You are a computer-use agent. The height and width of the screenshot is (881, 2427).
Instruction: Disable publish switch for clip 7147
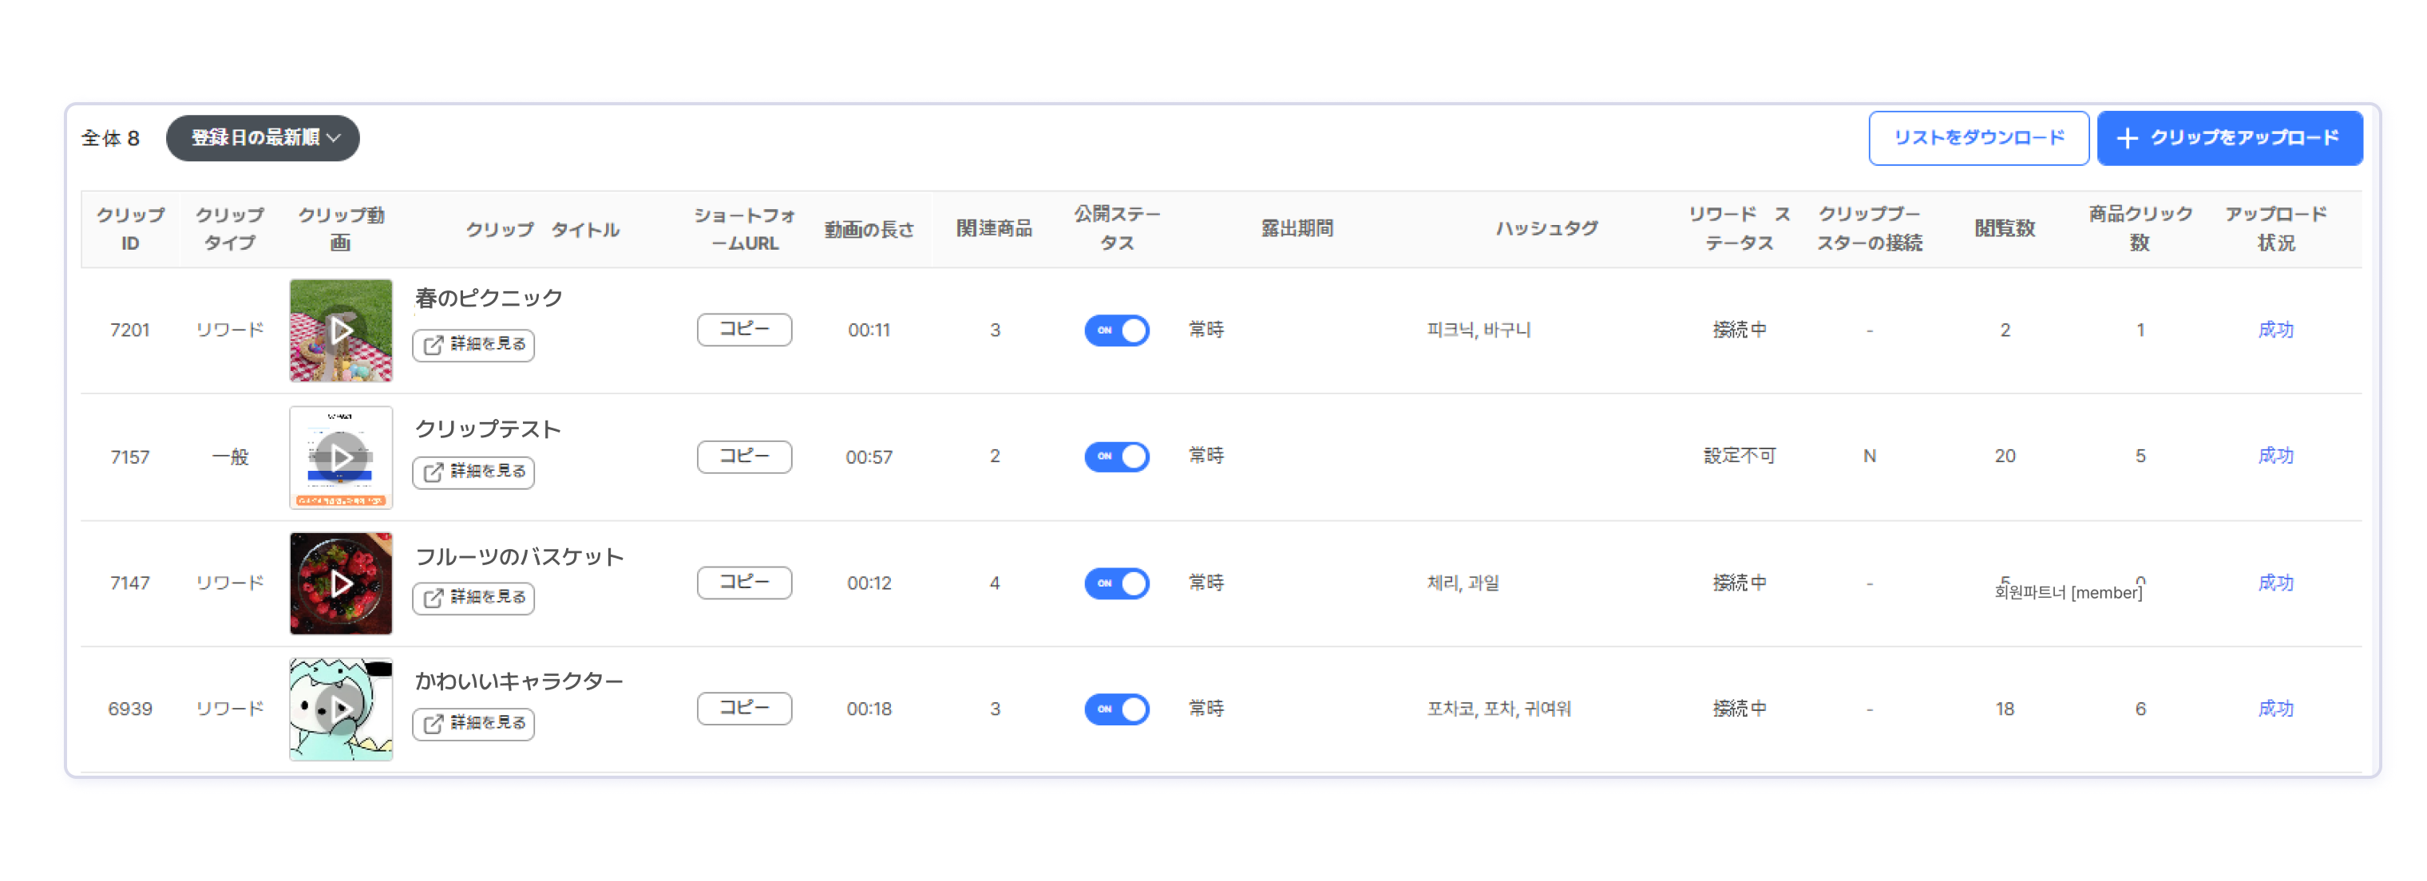tap(1116, 583)
